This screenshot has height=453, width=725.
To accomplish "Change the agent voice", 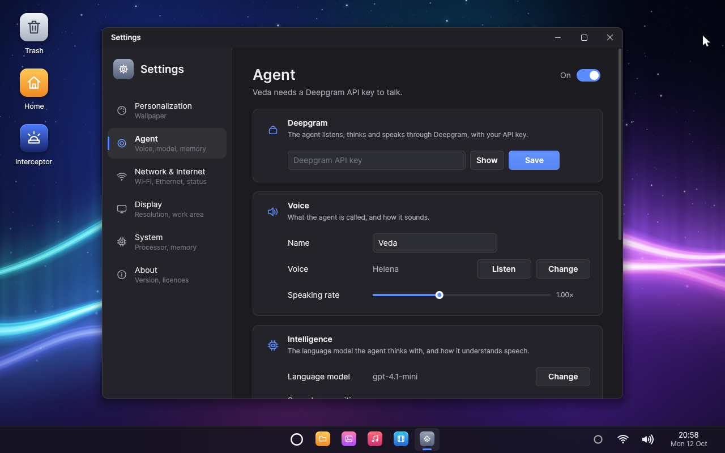I will pyautogui.click(x=563, y=269).
